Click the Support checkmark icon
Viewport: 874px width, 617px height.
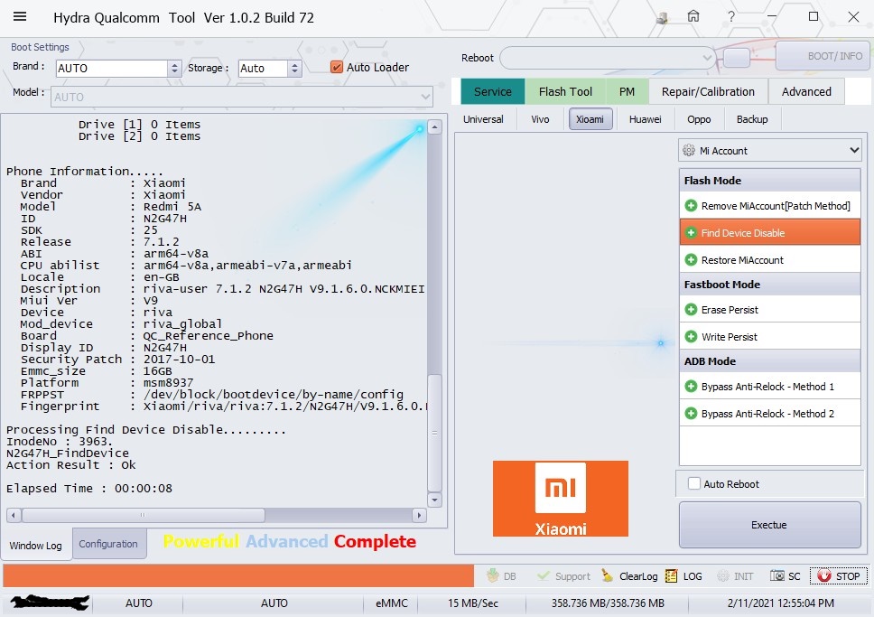pos(543,575)
